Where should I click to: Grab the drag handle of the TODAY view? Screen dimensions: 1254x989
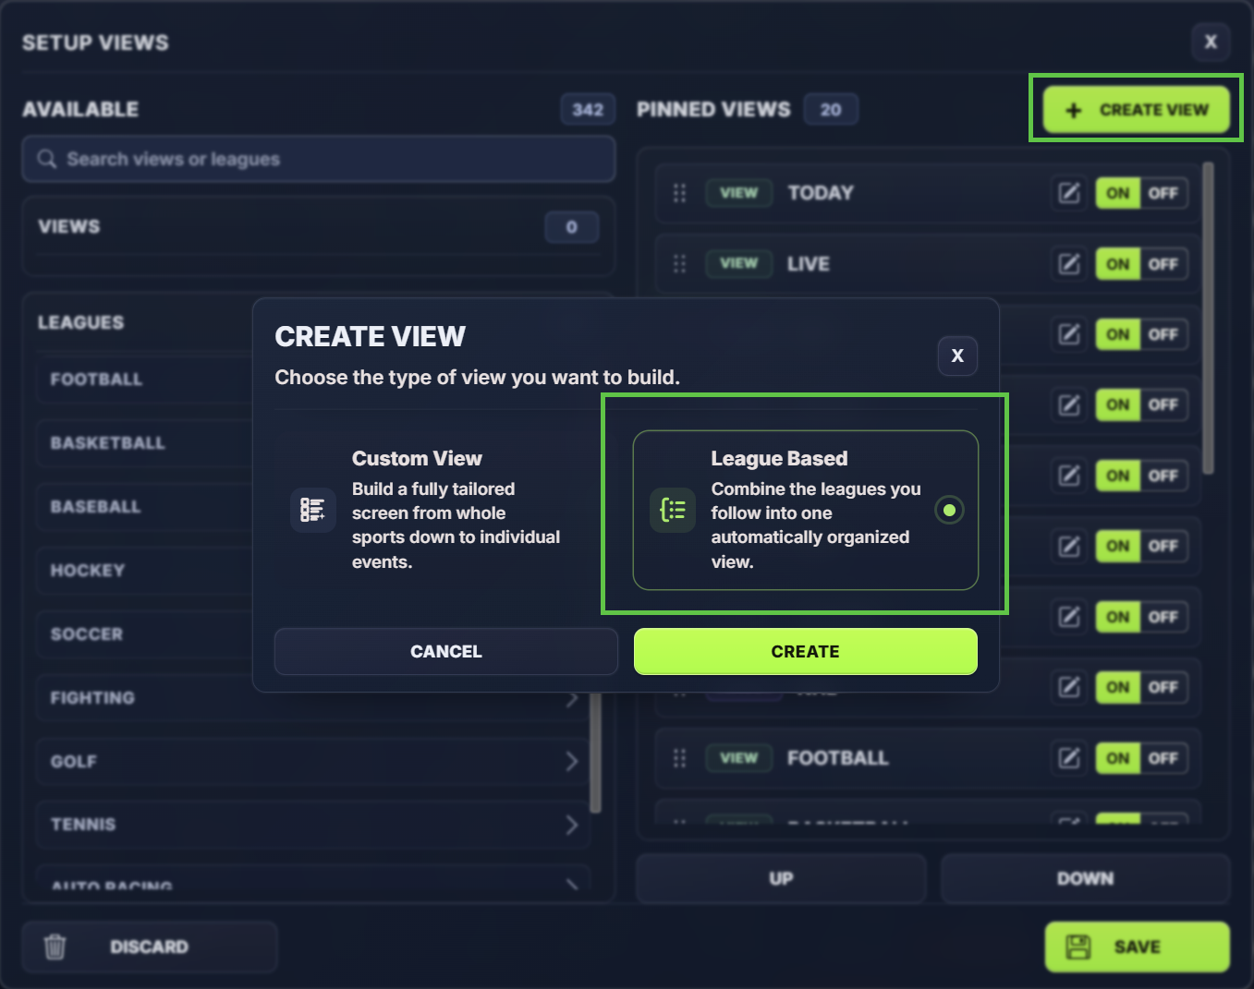tap(680, 193)
